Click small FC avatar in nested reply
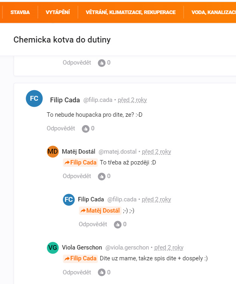The width and height of the screenshot is (236, 284). [69, 200]
